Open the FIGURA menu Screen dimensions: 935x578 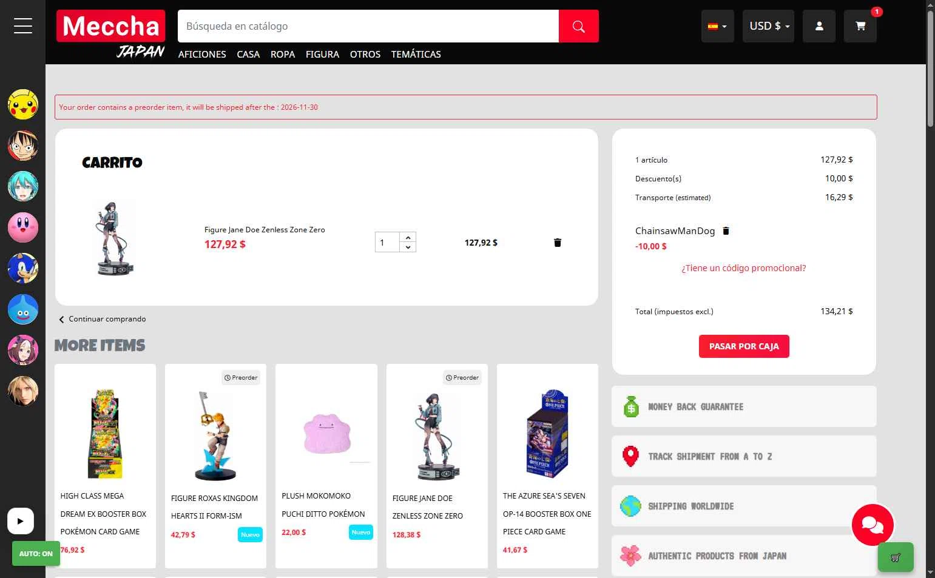[x=322, y=54]
